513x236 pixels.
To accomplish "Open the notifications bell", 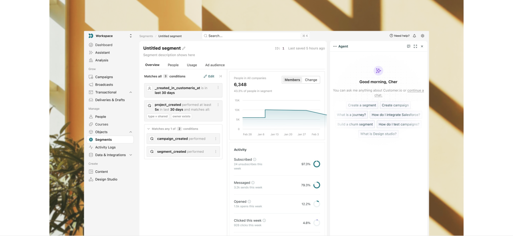I will point(414,36).
